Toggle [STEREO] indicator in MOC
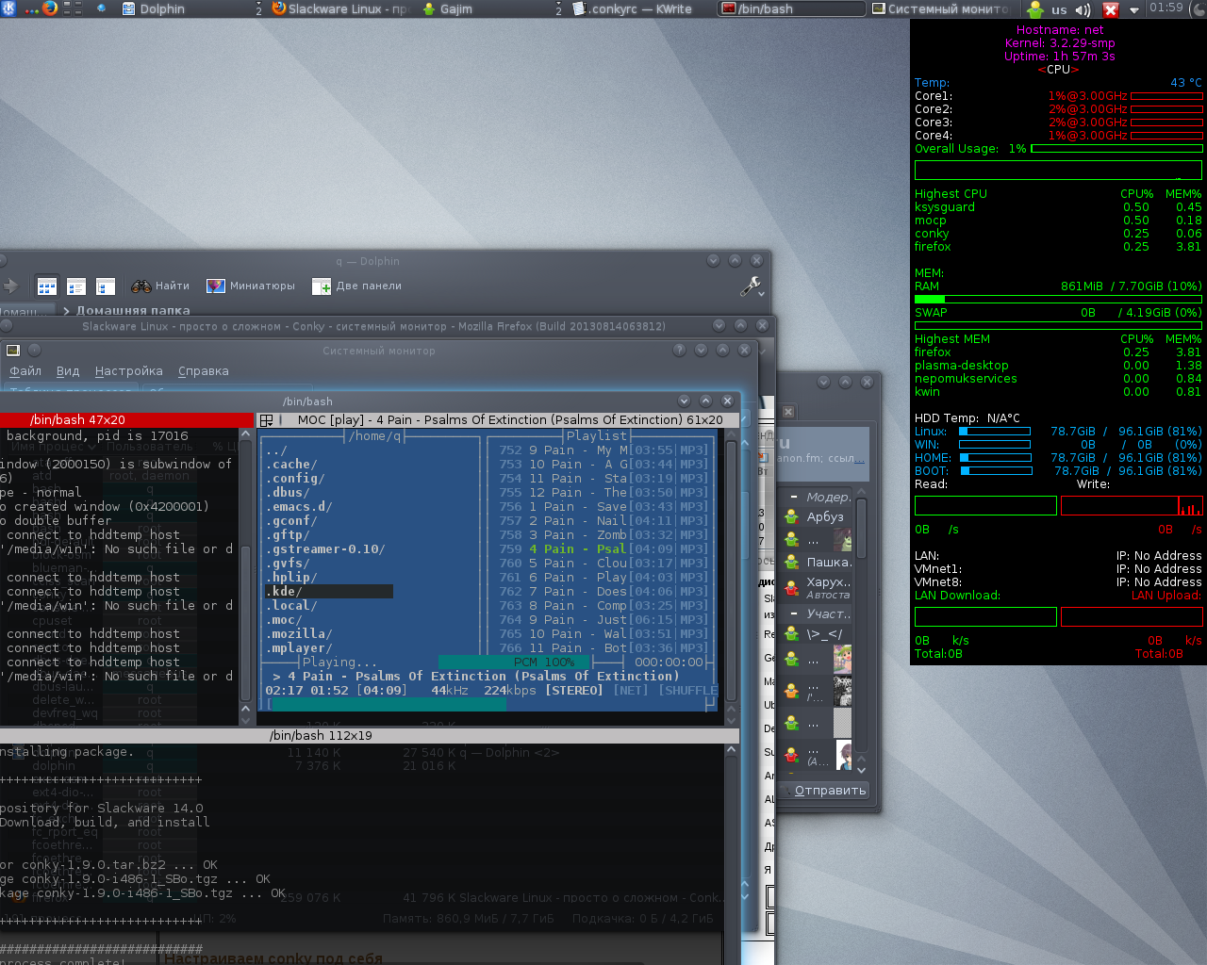The image size is (1207, 965). click(x=573, y=691)
